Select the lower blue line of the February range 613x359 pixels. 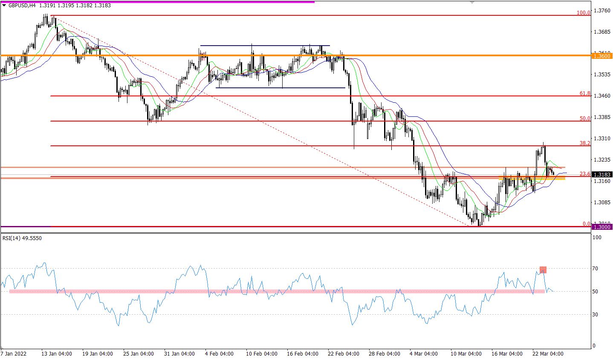[x=280, y=88]
